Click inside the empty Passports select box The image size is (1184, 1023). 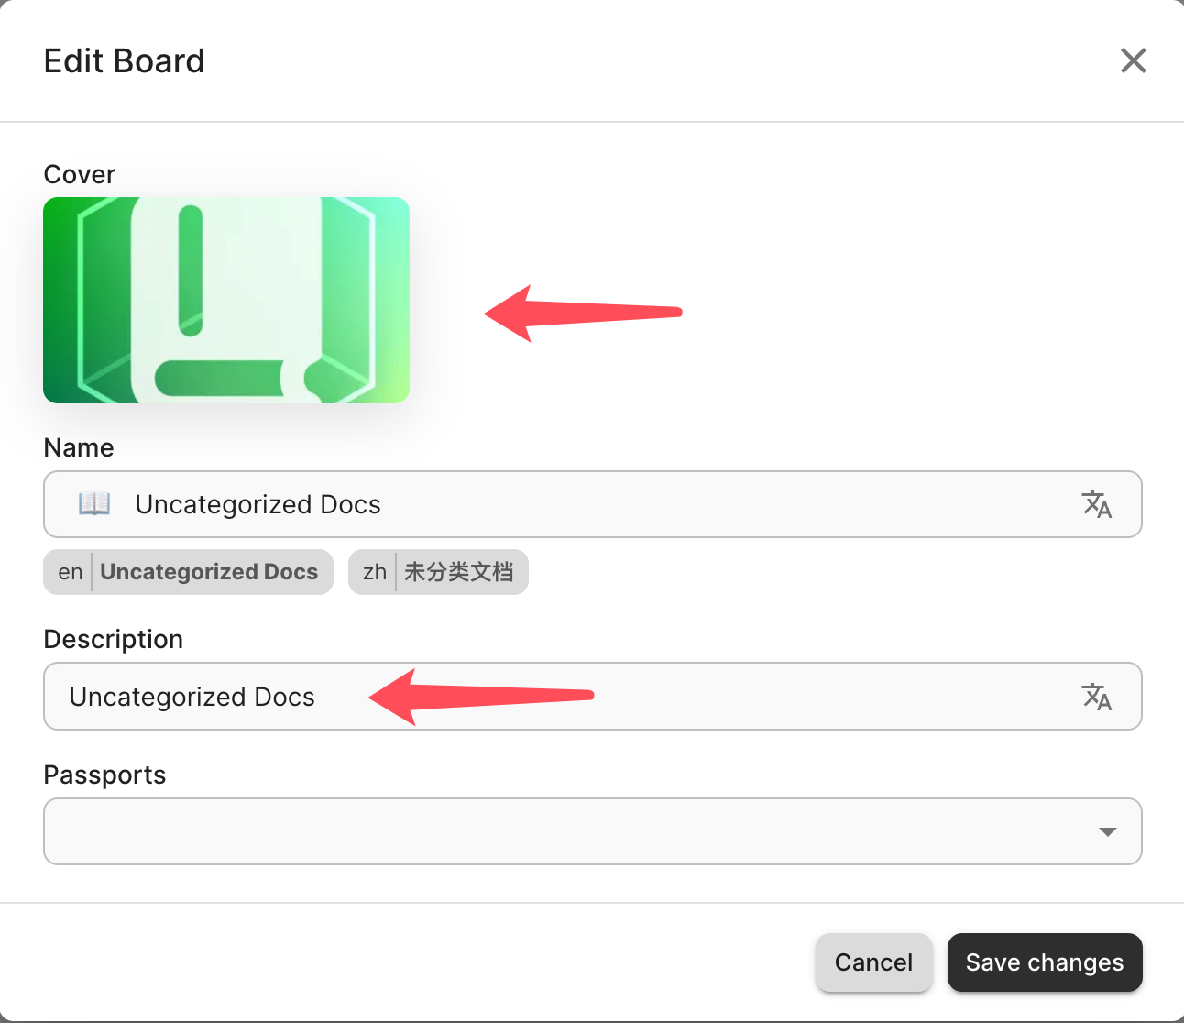[x=568, y=831]
